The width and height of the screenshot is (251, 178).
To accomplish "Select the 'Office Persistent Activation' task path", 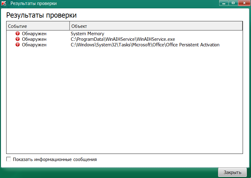I will click(145, 45).
